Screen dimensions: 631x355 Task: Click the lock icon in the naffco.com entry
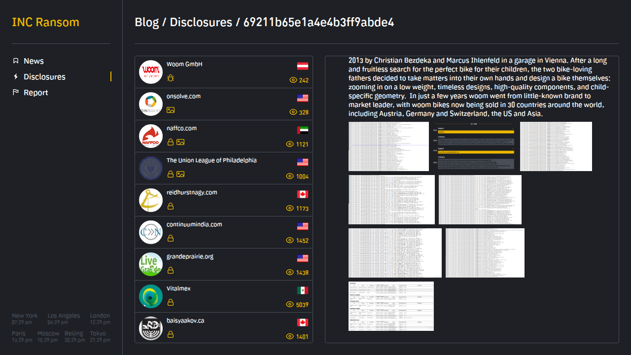(171, 142)
